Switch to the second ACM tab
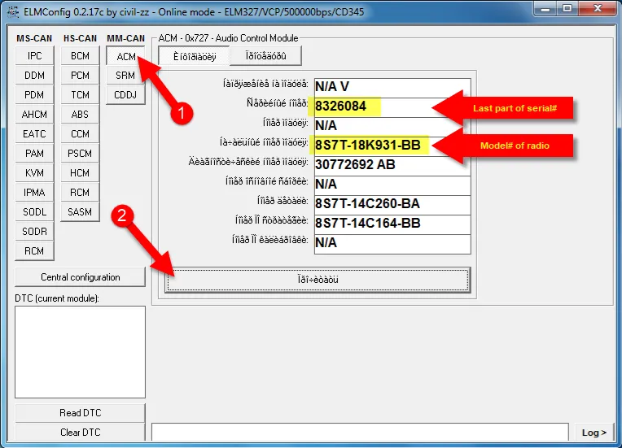622x448 pixels. point(265,56)
